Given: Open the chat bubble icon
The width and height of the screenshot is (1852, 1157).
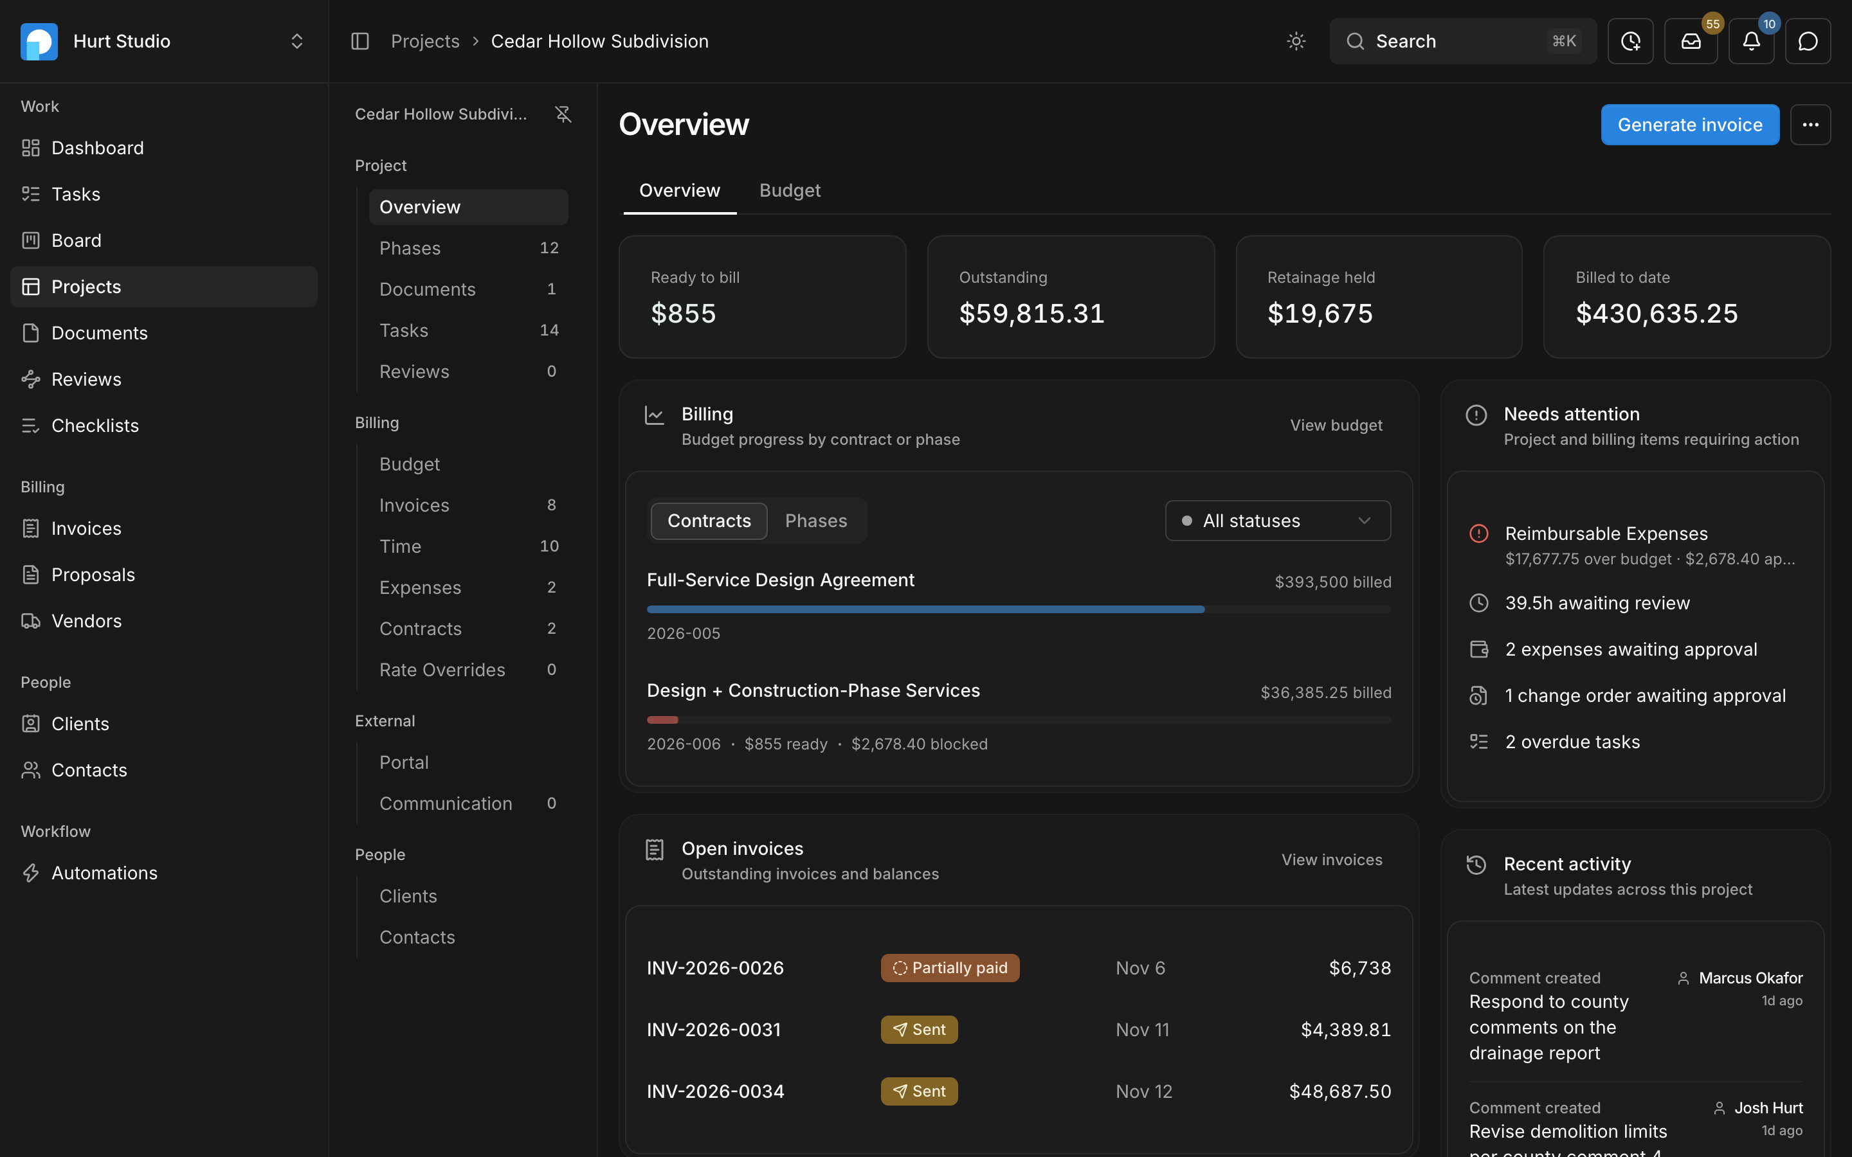Looking at the screenshot, I should click(1808, 41).
